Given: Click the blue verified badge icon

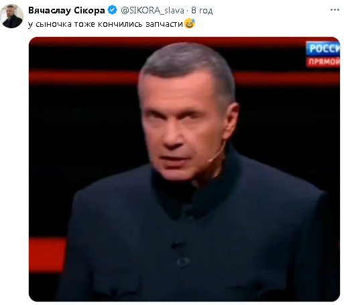Looking at the screenshot, I should 112,10.
